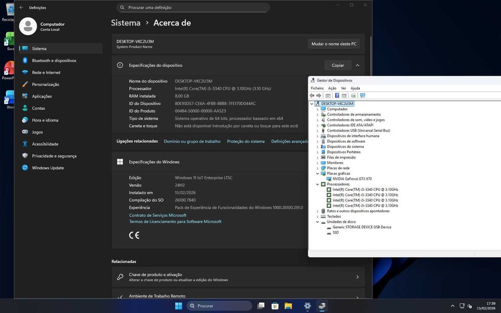The height and width of the screenshot is (313, 501).
Task: Open Bluetooth e dispositivos in Settings sidebar
Action: pos(61,61)
